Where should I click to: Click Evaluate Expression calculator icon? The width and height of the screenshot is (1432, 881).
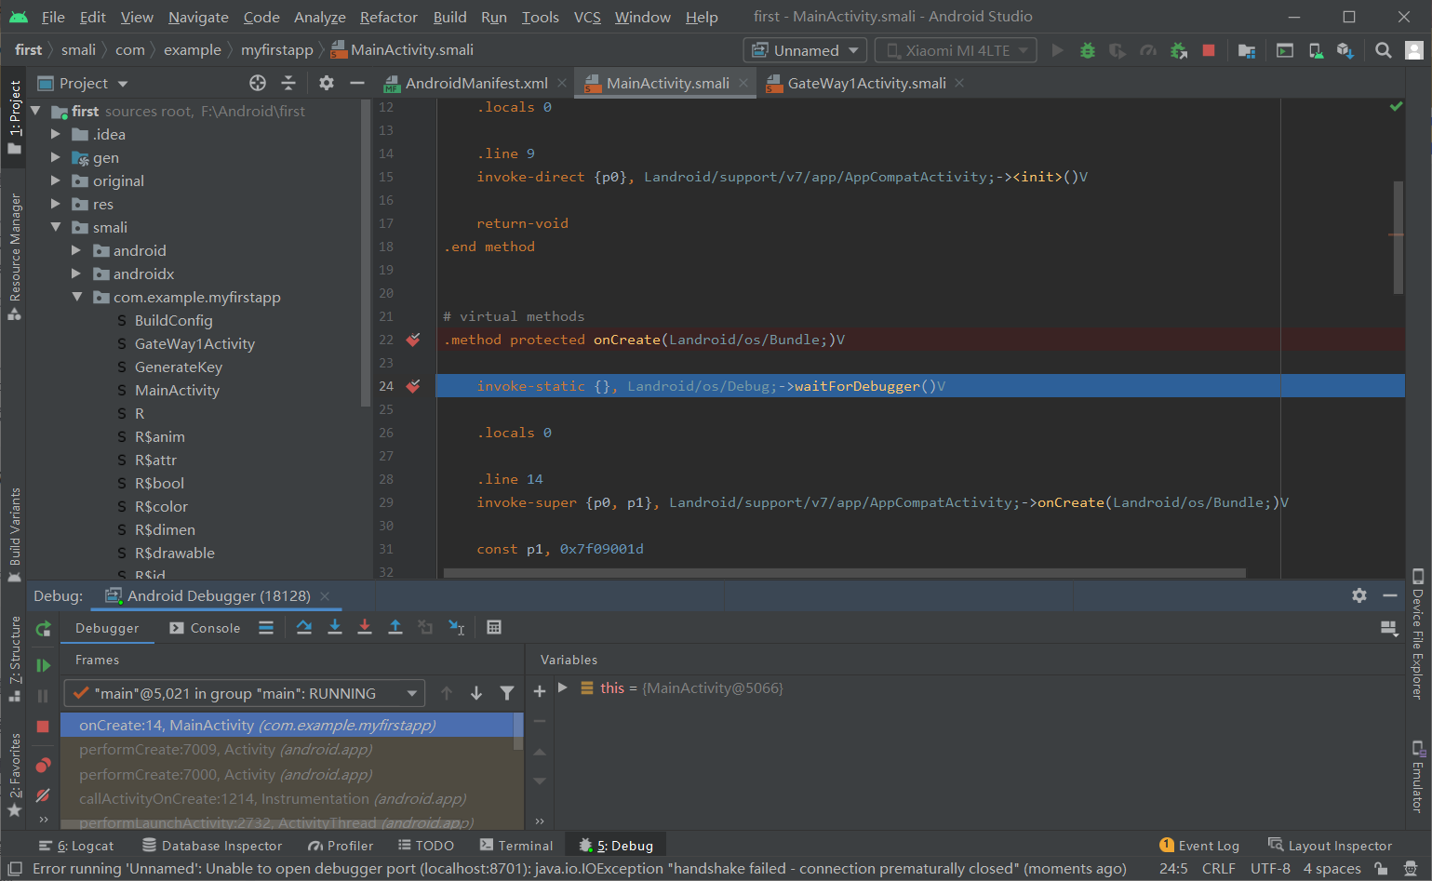pyautogui.click(x=494, y=628)
